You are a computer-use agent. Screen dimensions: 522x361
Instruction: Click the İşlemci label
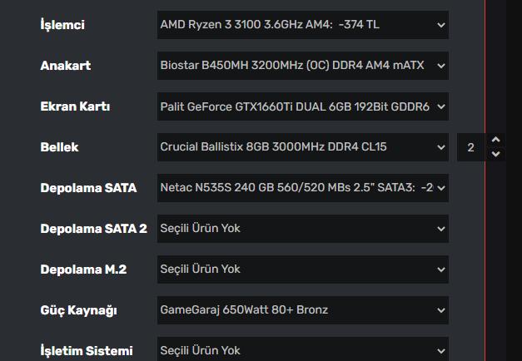[62, 25]
